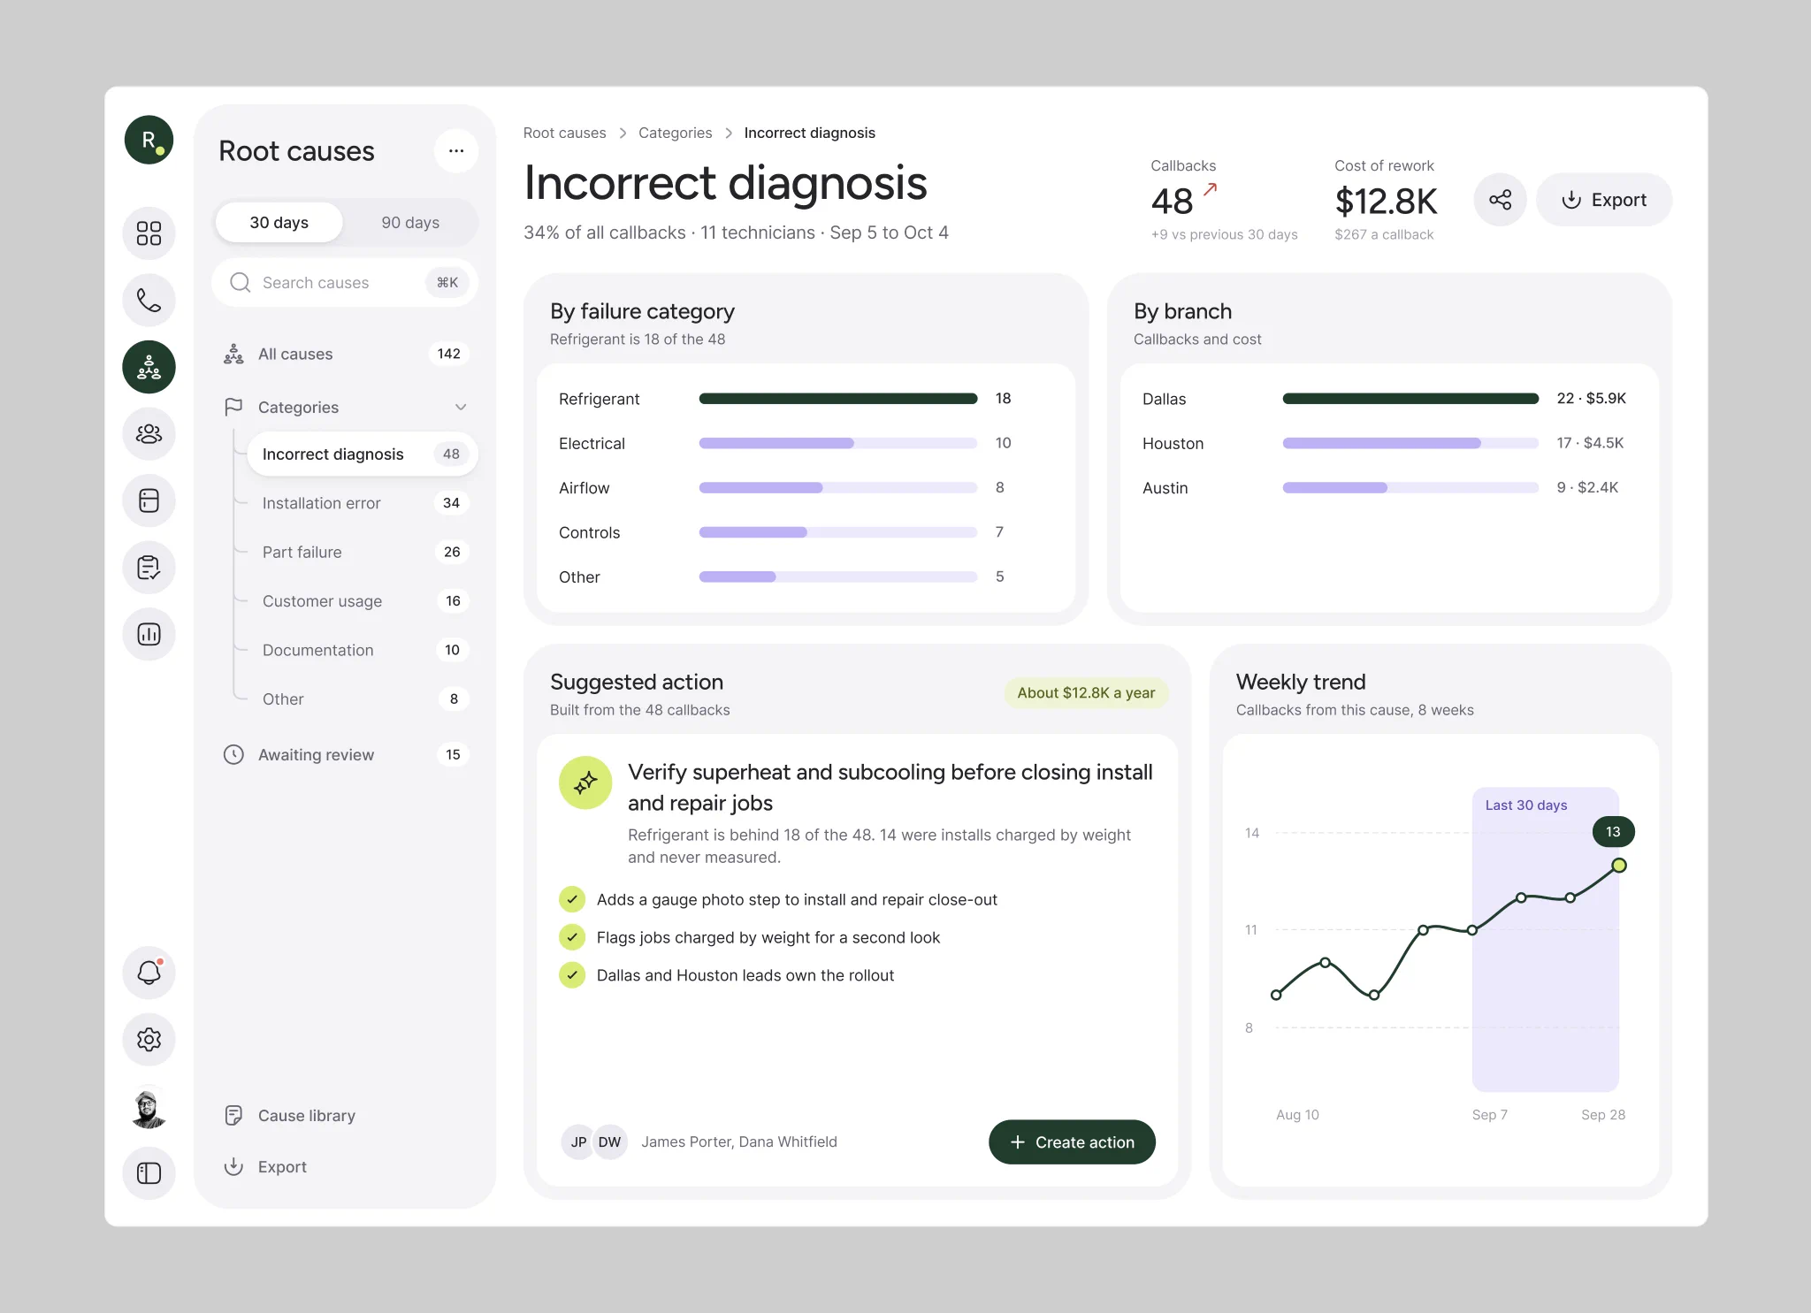Screen dimensions: 1811x1313
Task: Go to Categories breadcrumb link
Action: pyautogui.click(x=675, y=133)
